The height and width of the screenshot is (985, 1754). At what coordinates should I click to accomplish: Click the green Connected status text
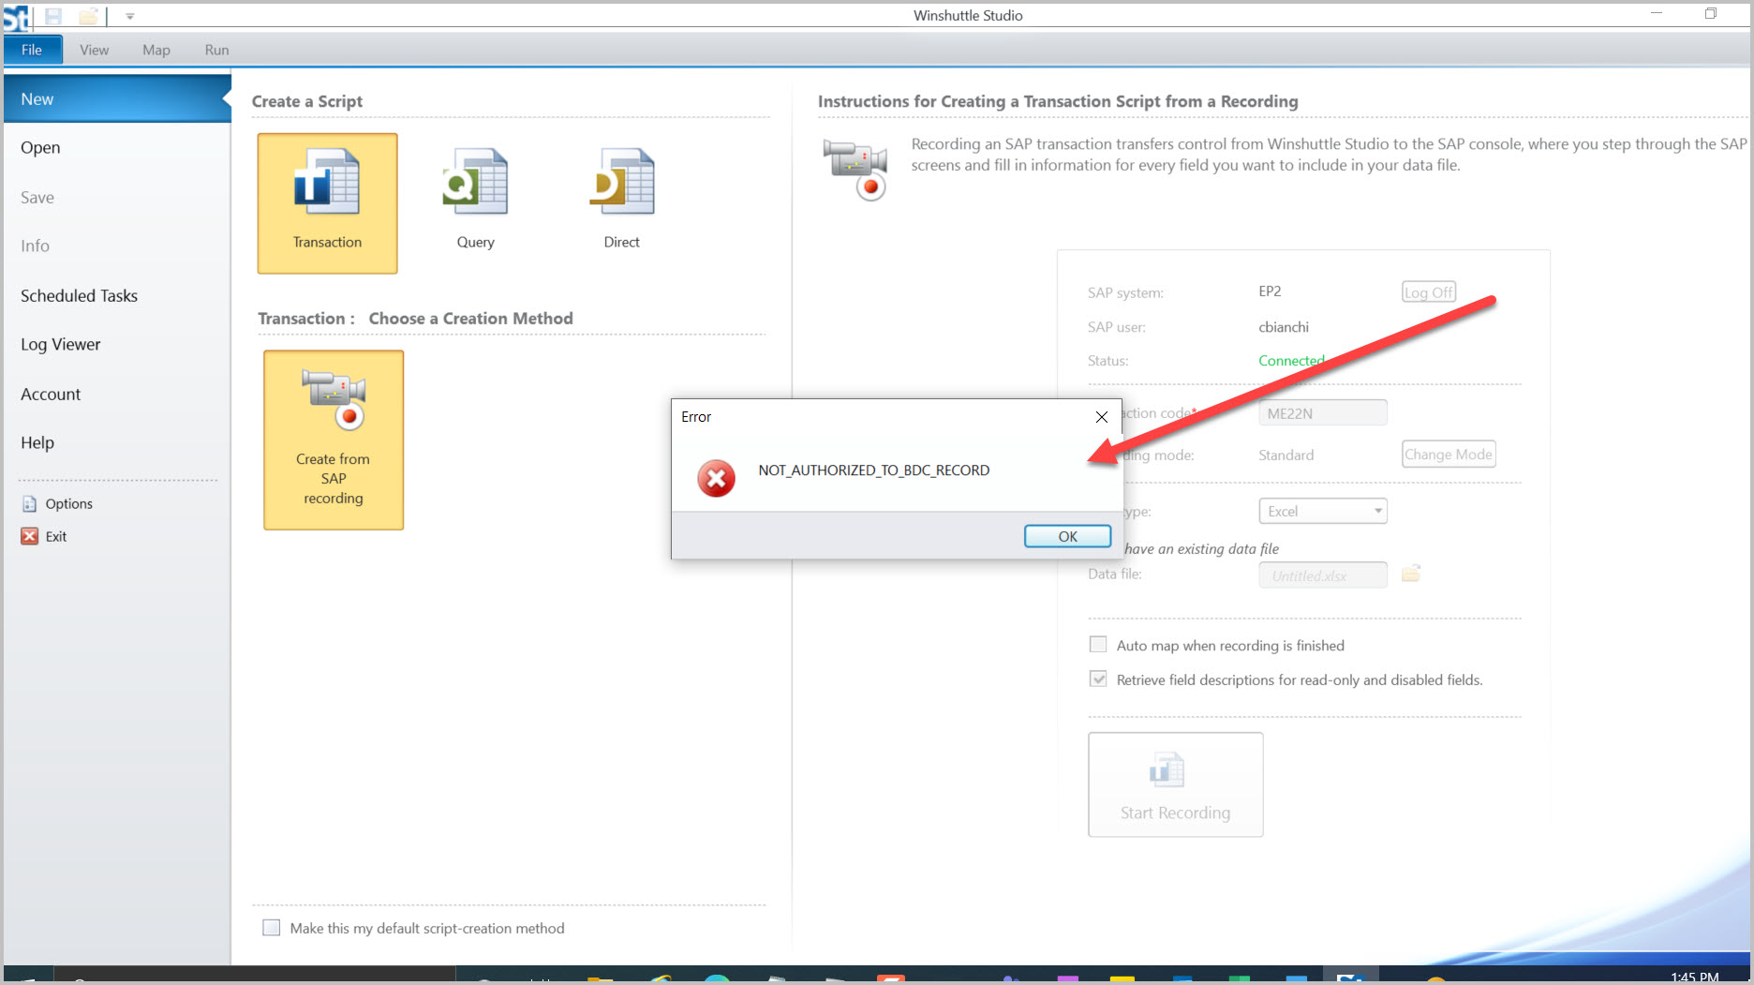tap(1291, 361)
